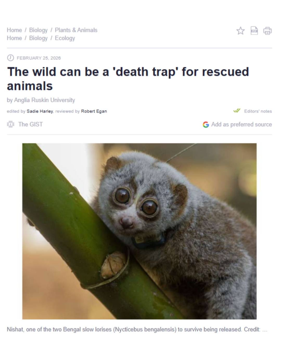Image resolution: width=281 pixels, height=352 pixels.
Task: Download the article as PDF
Action: click(254, 31)
